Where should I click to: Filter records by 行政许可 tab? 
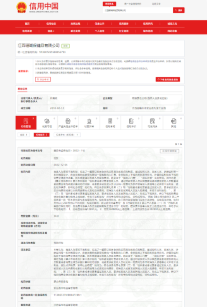(67, 135)
